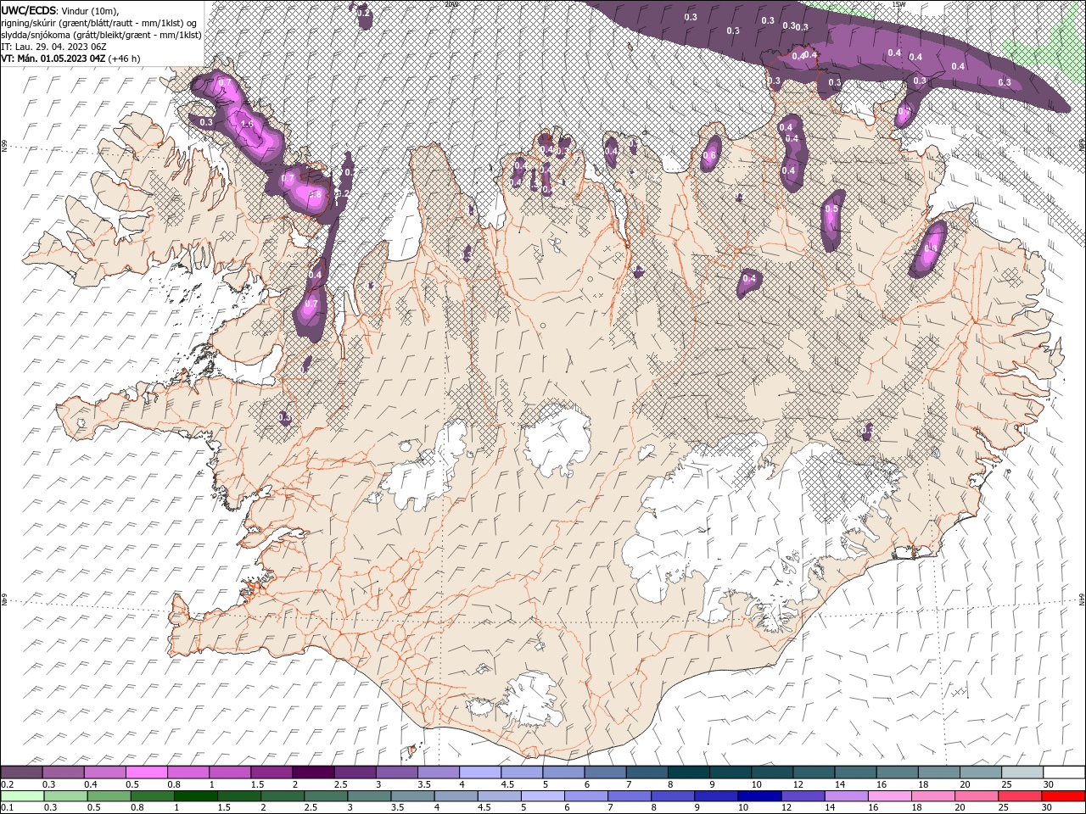Click the 'slydda/snjókoma' legend description line
This screenshot has width=1086, height=814.
(x=101, y=35)
